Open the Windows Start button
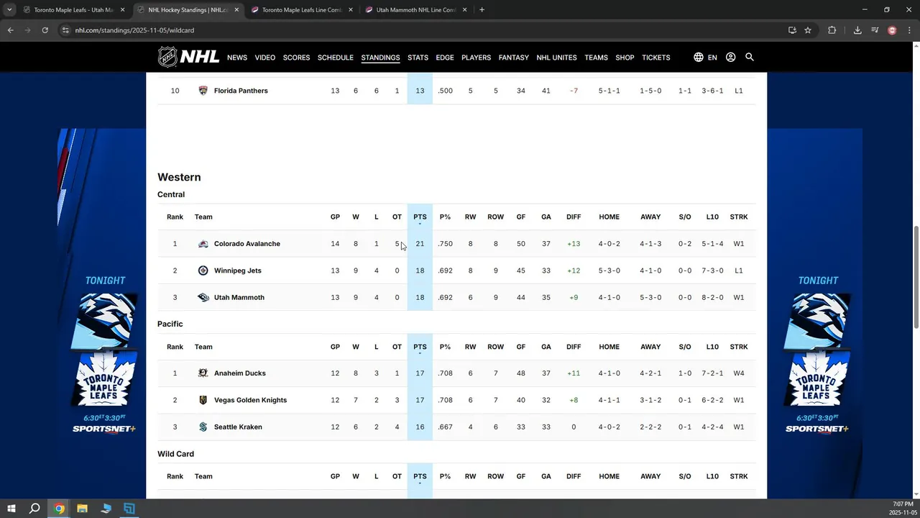 (x=11, y=509)
